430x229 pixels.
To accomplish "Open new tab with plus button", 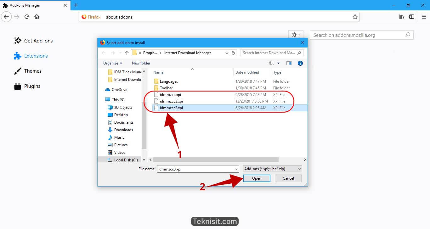I will [x=76, y=5].
